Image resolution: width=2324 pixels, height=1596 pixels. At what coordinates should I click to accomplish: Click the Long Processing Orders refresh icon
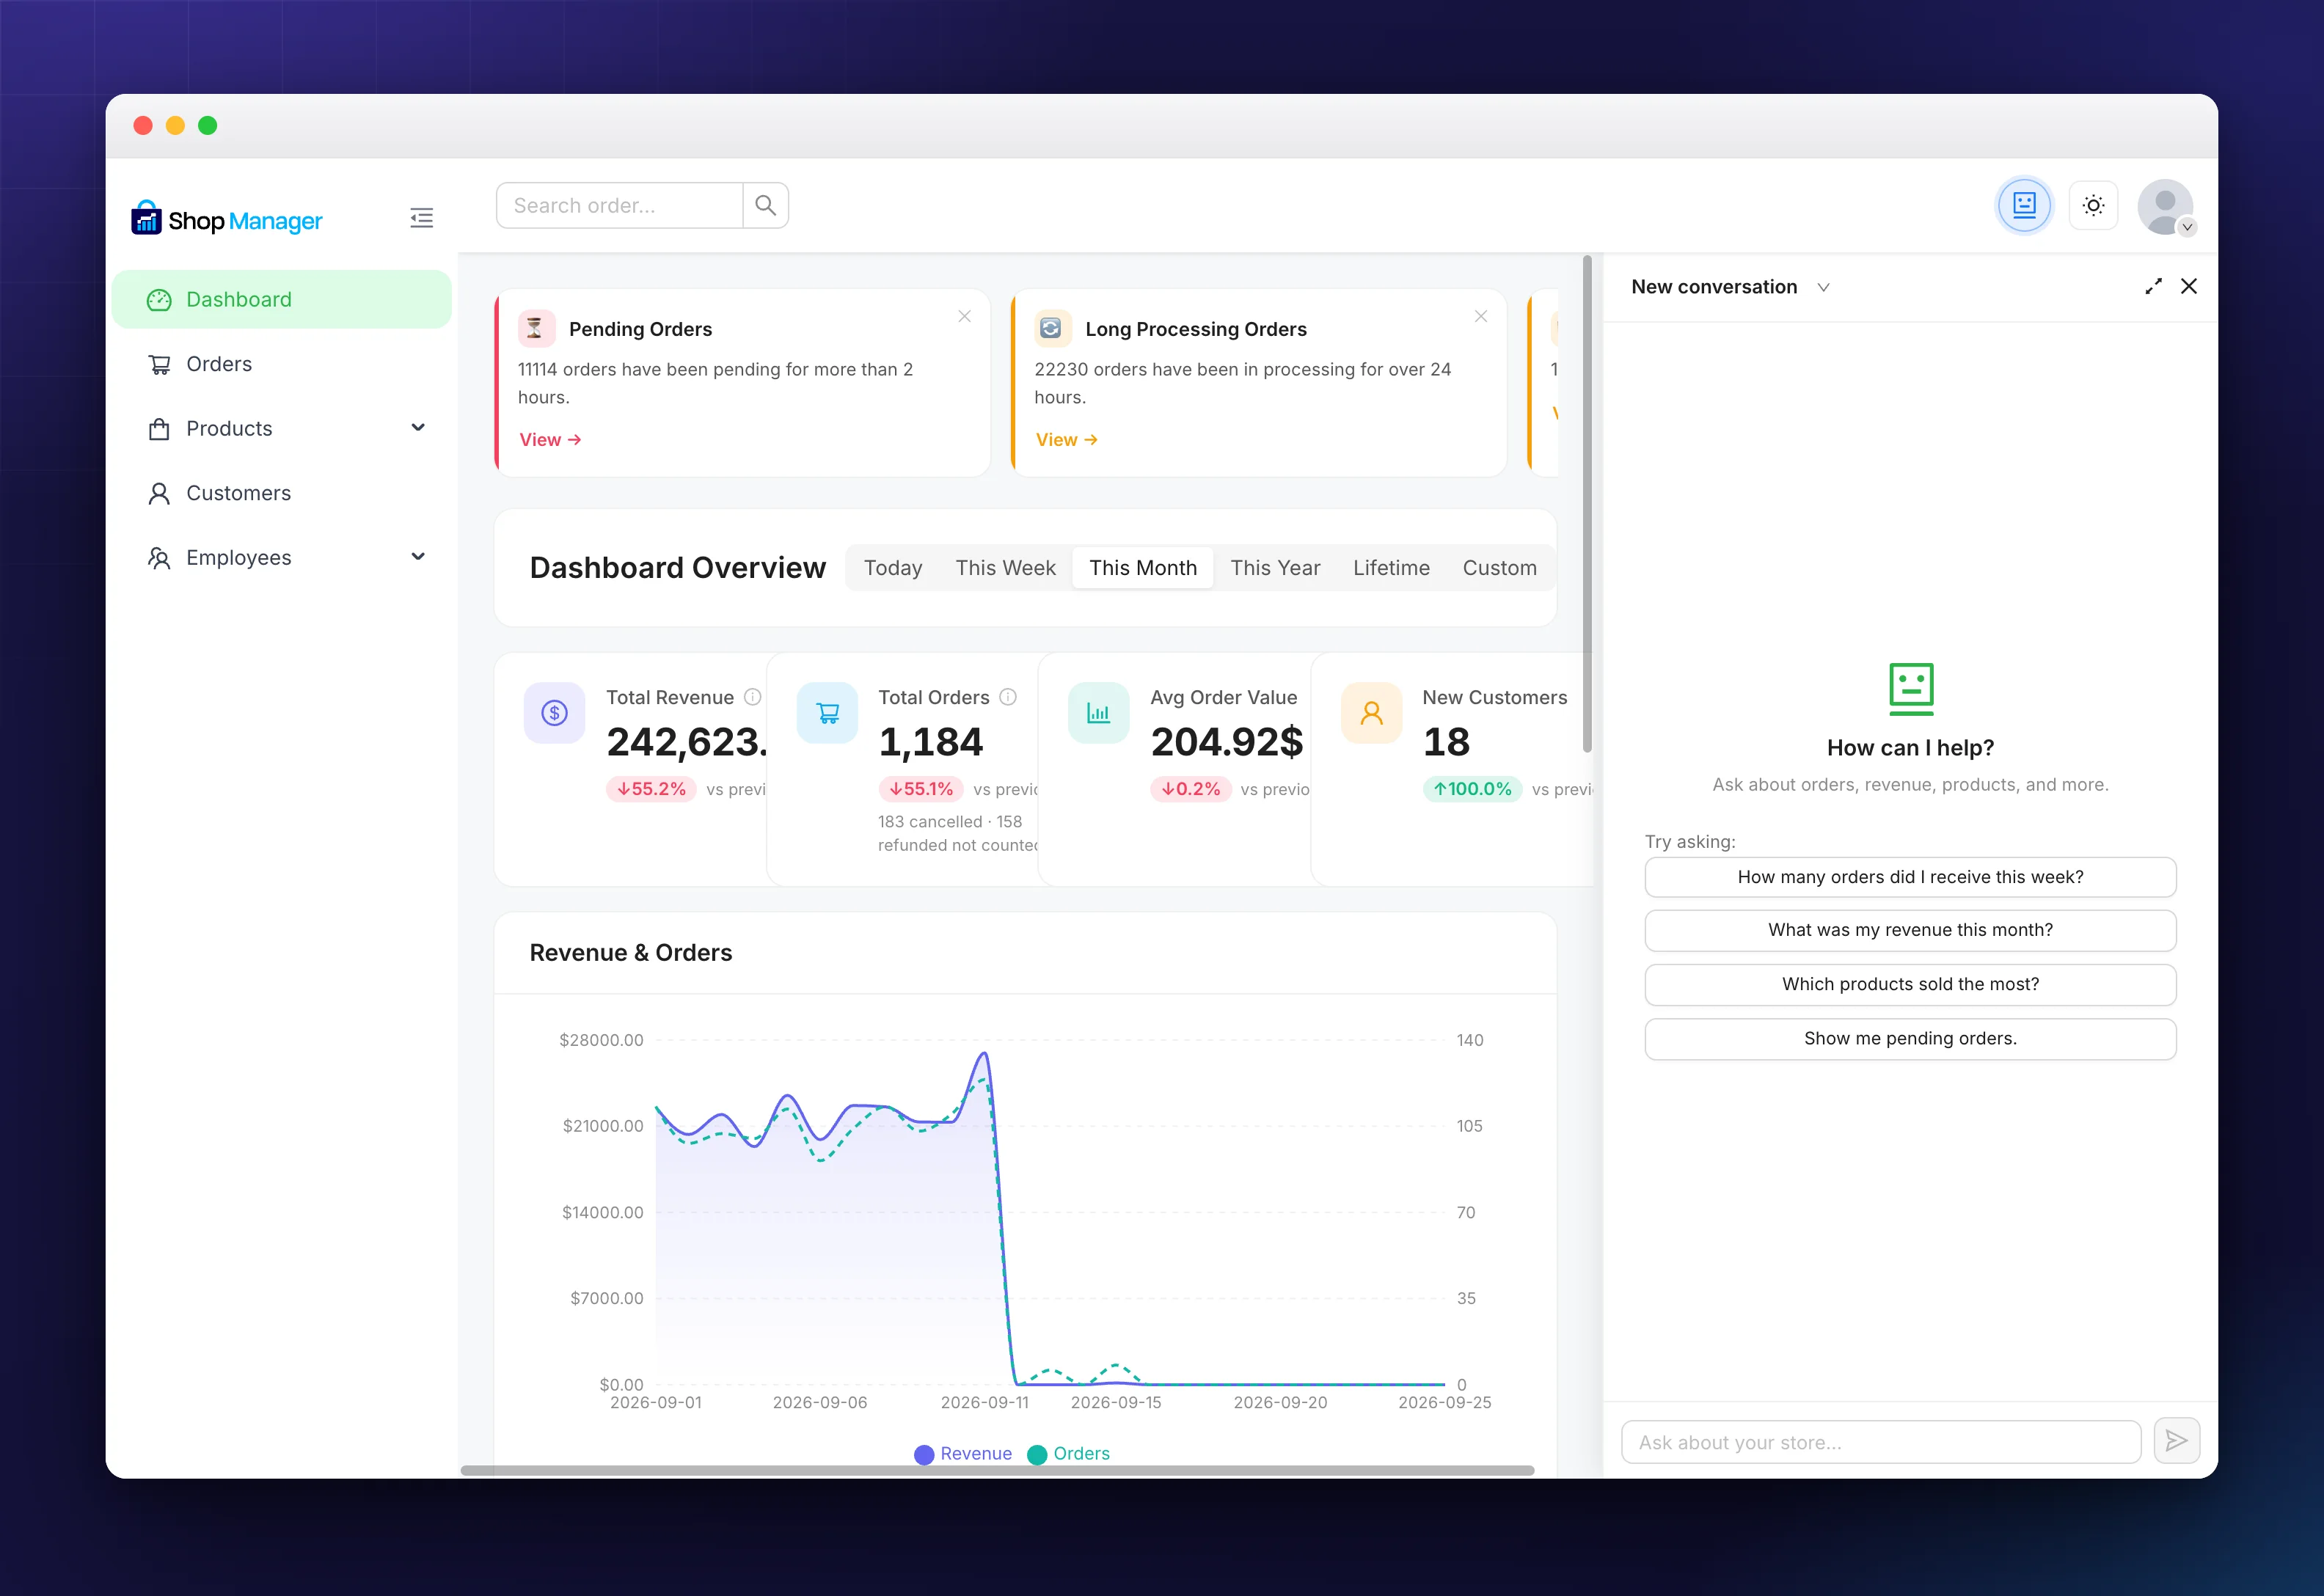1051,328
